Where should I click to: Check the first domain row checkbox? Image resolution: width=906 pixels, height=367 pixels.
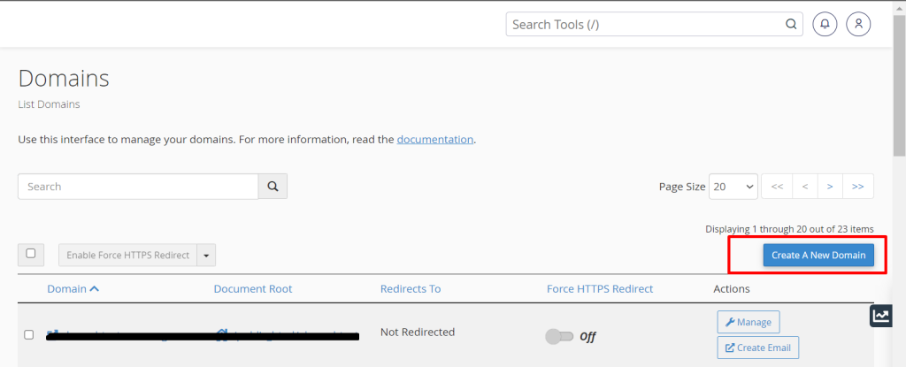click(x=29, y=334)
